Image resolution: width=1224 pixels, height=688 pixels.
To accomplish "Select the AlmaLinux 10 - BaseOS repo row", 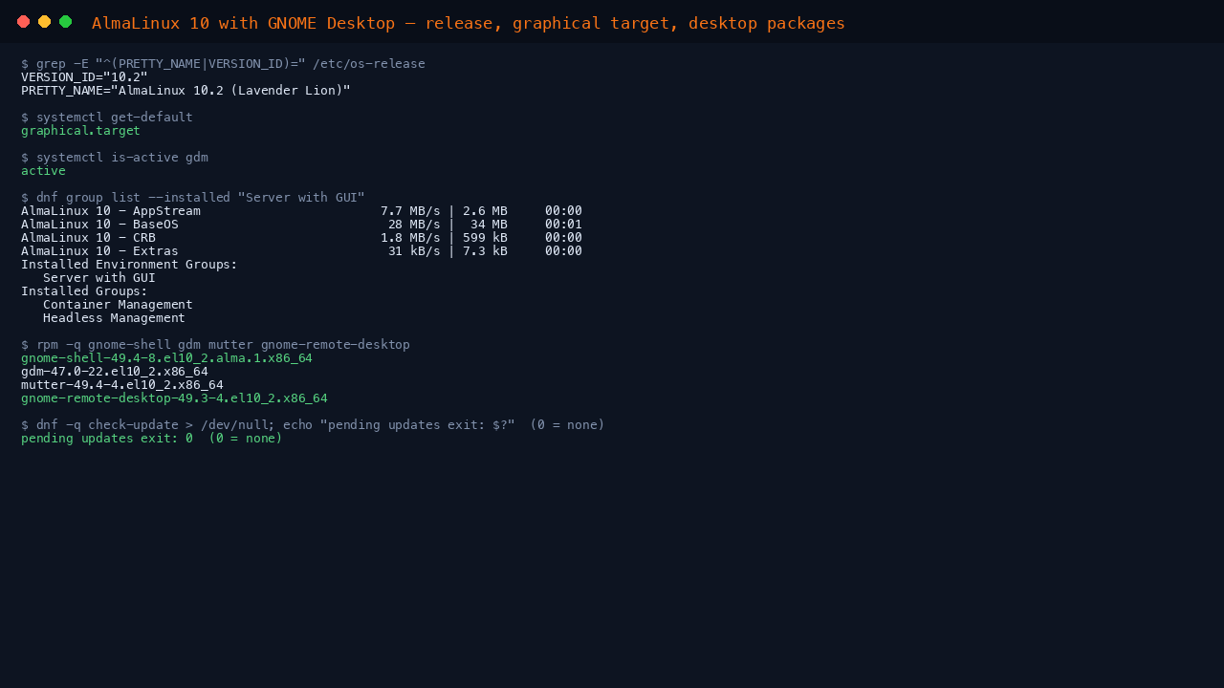I will click(301, 225).
